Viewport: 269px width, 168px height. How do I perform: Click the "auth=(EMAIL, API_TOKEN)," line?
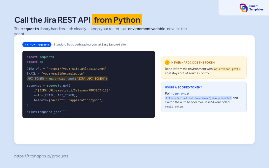[56, 95]
